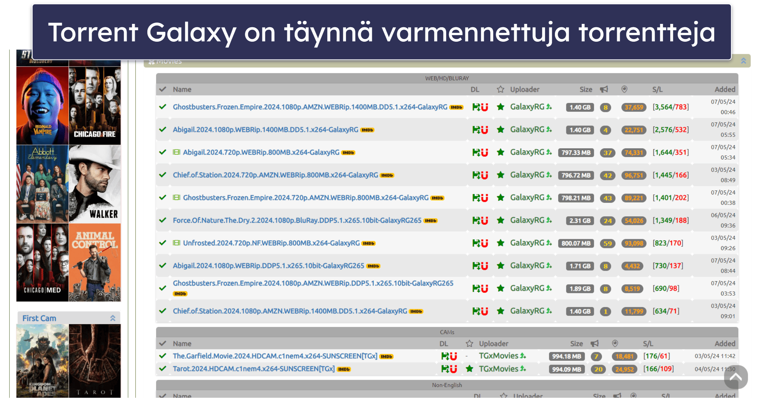Click verified checkmark for Abigail x265 1.71 GB
Image resolution: width=762 pixels, height=408 pixels.
[163, 265]
